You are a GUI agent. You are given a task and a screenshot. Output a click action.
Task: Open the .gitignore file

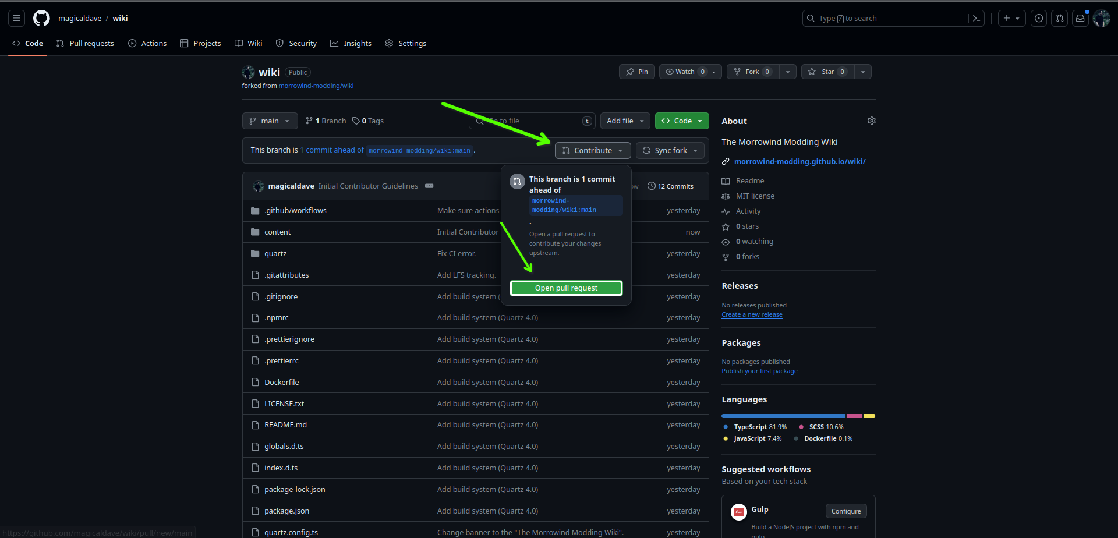pyautogui.click(x=281, y=297)
